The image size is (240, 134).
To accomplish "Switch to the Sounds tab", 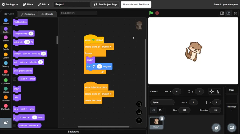I will tap(47, 14).
